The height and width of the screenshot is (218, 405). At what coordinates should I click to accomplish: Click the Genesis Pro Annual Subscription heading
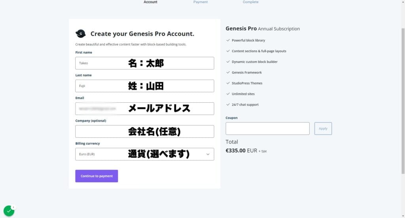(x=263, y=29)
